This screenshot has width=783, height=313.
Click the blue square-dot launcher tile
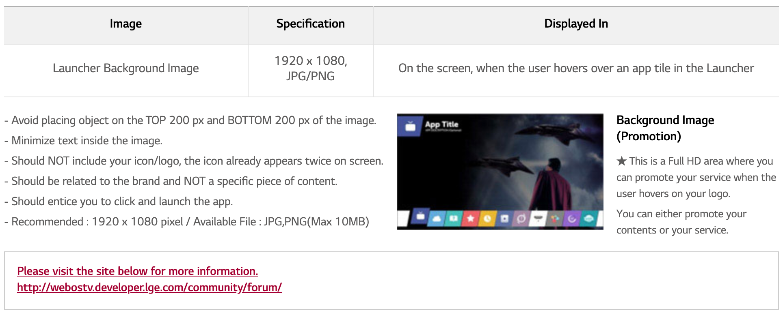[x=504, y=219]
